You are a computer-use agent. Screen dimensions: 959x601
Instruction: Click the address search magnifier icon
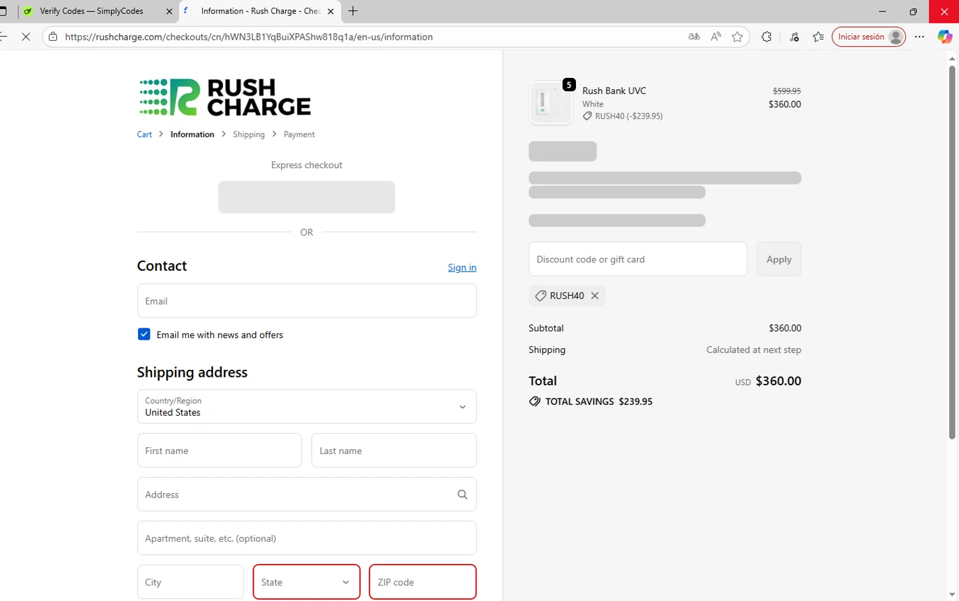(462, 494)
